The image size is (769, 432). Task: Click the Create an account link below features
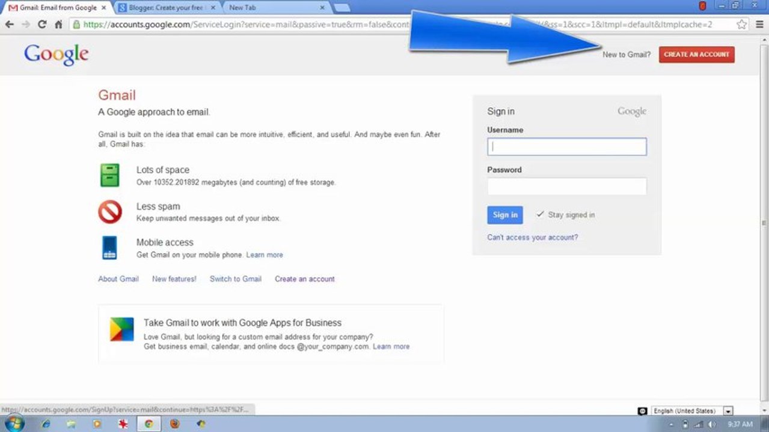[305, 279]
